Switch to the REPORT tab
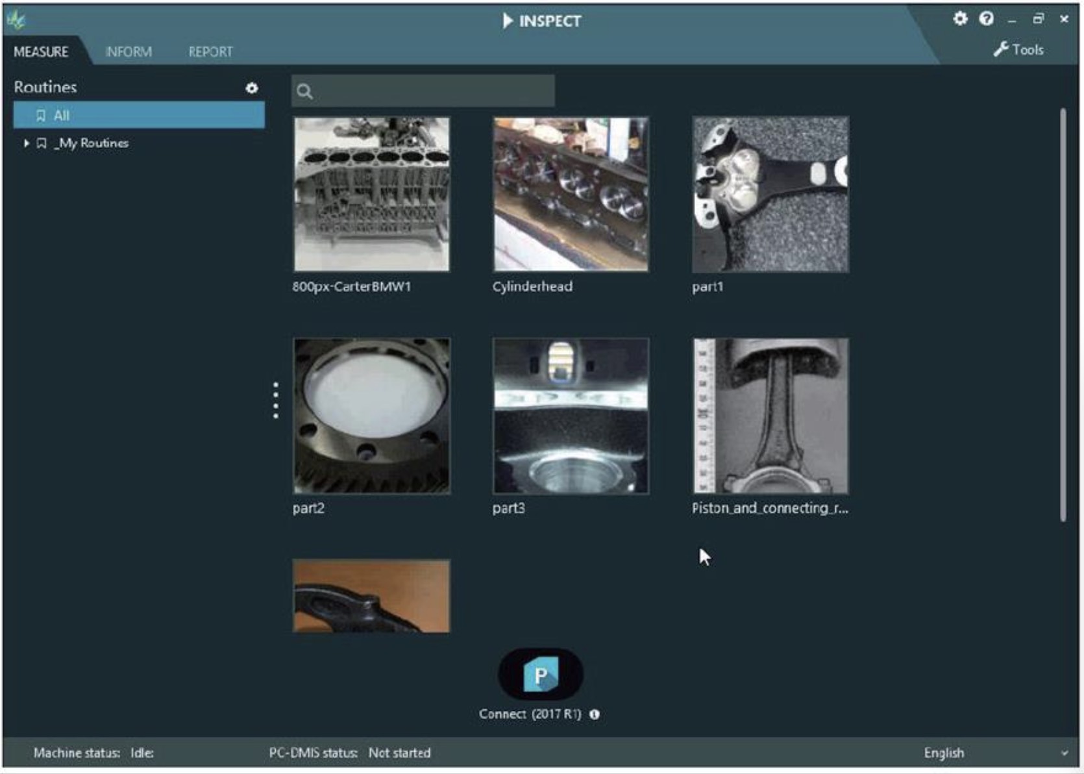This screenshot has height=774, width=1084. click(x=210, y=52)
